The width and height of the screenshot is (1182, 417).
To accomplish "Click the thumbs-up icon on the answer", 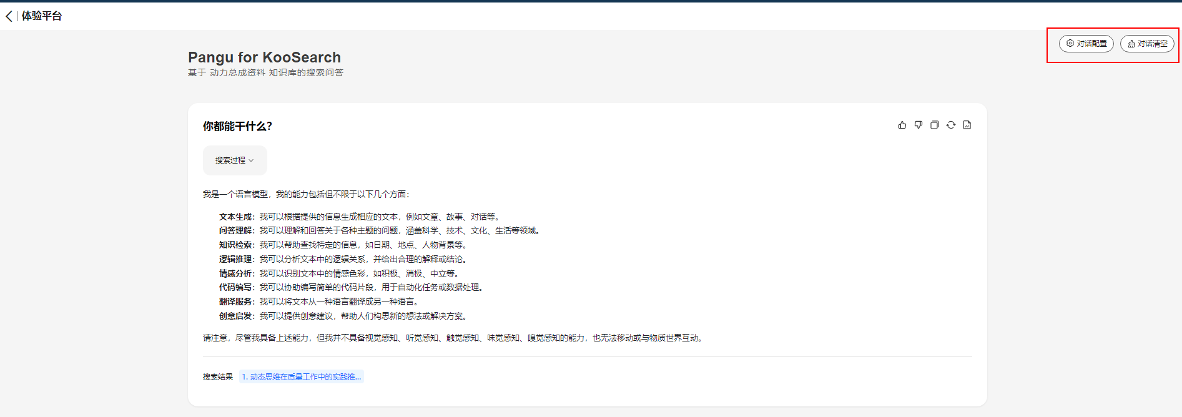I will pos(902,125).
